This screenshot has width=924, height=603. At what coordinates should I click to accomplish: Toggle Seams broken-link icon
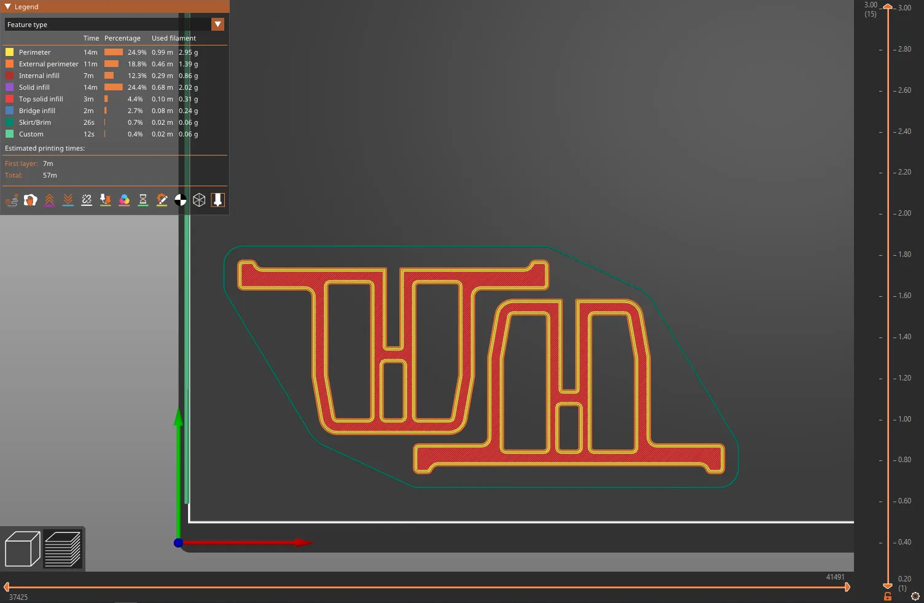(x=87, y=200)
